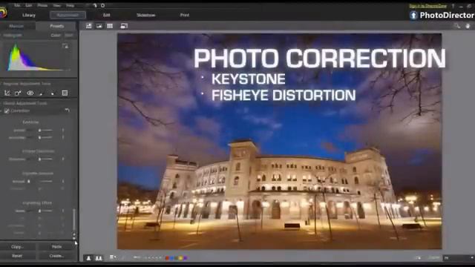Select the browser grid layout icon

110,26
